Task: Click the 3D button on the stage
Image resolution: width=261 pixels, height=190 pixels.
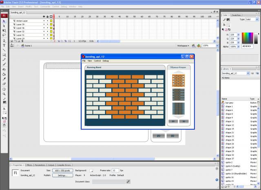Action: pos(173,136)
